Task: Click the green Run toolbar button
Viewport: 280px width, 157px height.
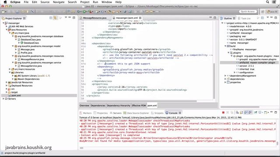Action: pos(84,12)
